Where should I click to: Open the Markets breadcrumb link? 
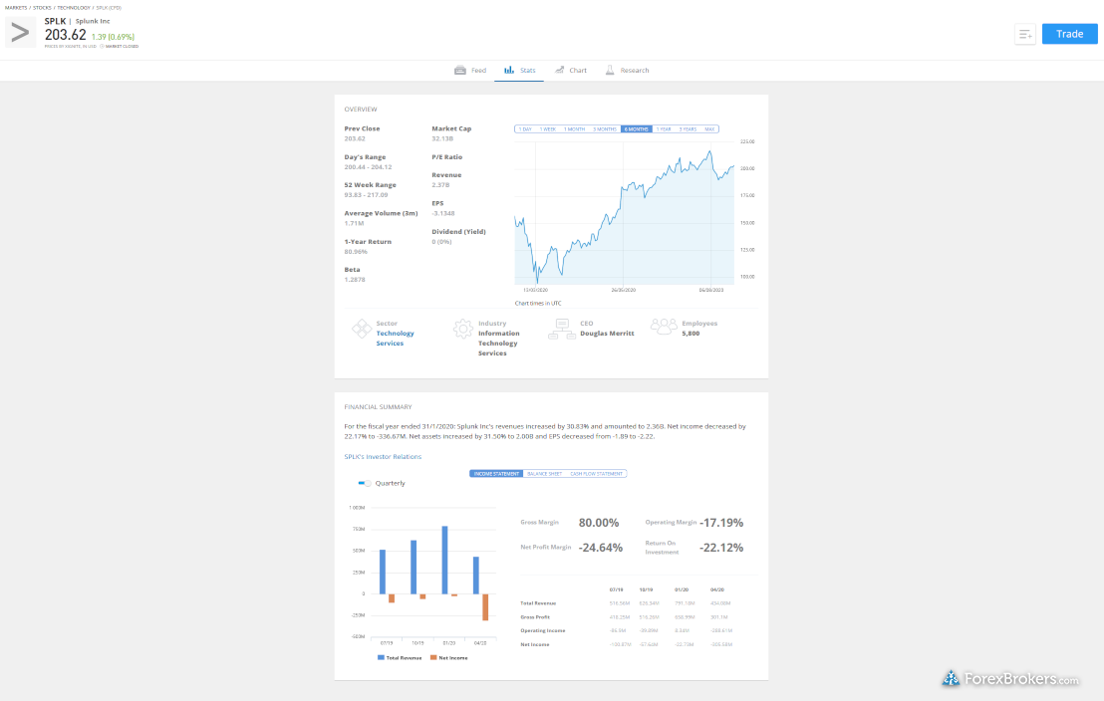[16, 8]
